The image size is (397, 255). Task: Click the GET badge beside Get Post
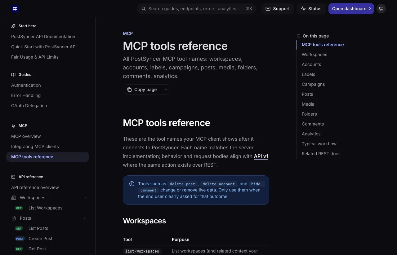click(x=19, y=249)
